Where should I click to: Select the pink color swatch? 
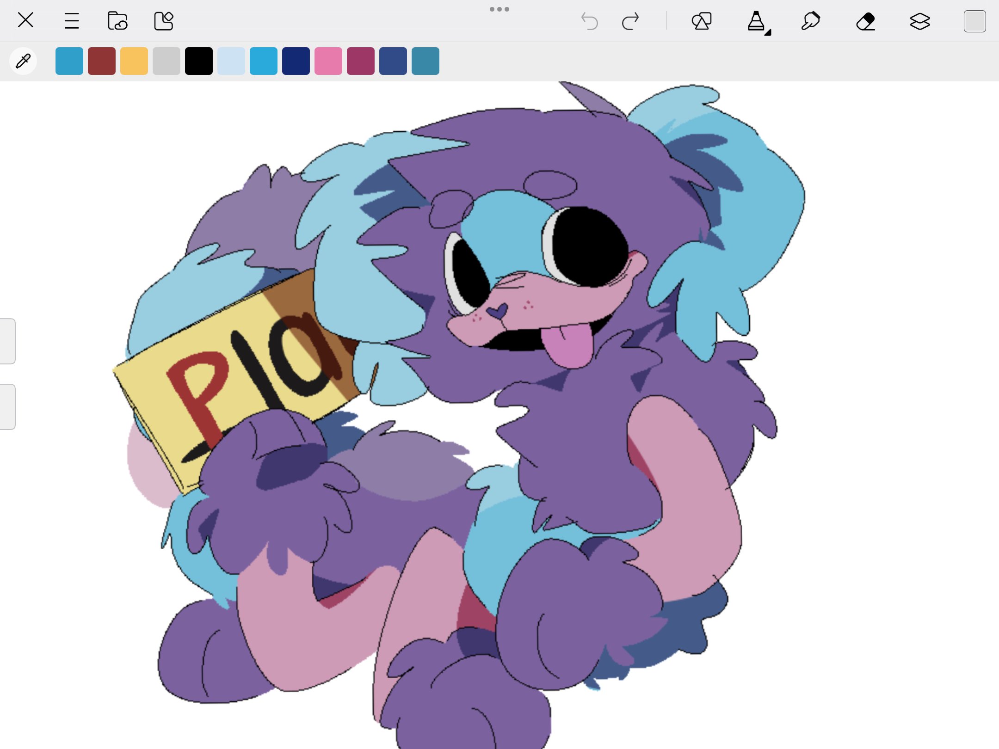328,61
